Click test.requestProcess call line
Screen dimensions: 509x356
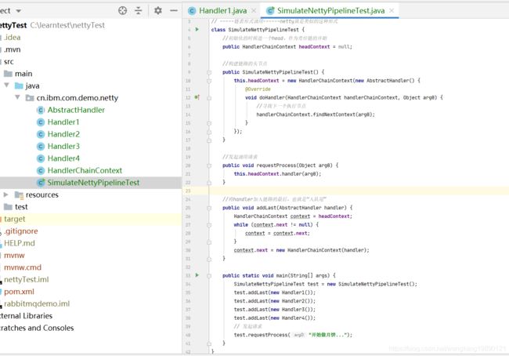tap(293, 335)
